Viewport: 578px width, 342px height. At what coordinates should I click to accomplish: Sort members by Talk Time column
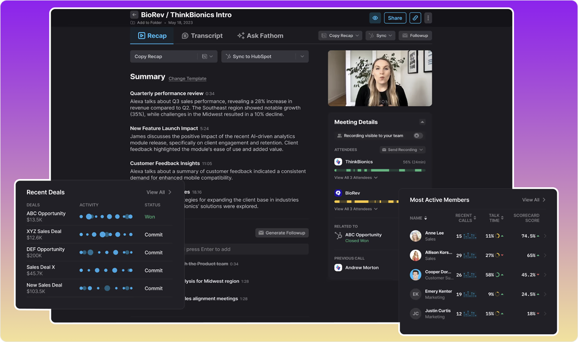(x=496, y=218)
